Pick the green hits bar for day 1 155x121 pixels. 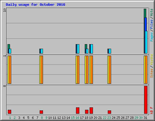[x=9, y=46]
